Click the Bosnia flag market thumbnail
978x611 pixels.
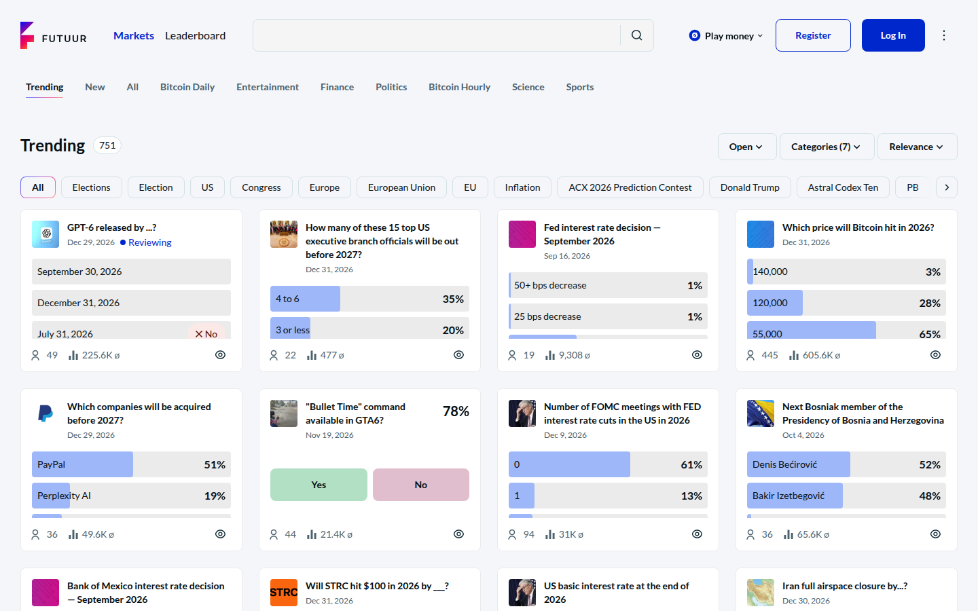tap(761, 413)
